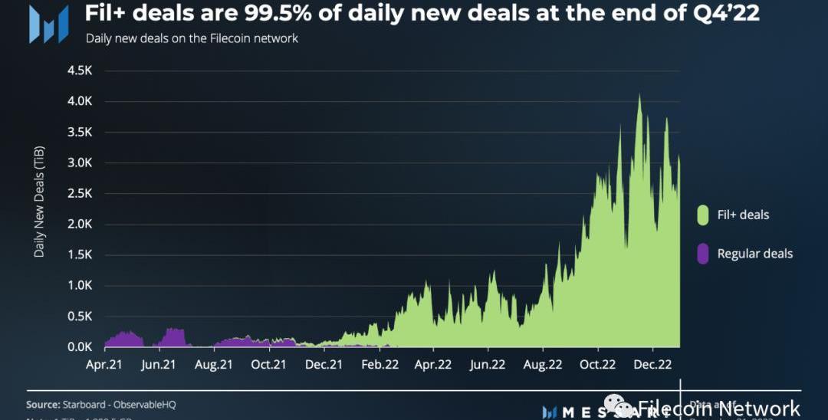Click the chart headline about Fil+ deals

click(x=422, y=14)
